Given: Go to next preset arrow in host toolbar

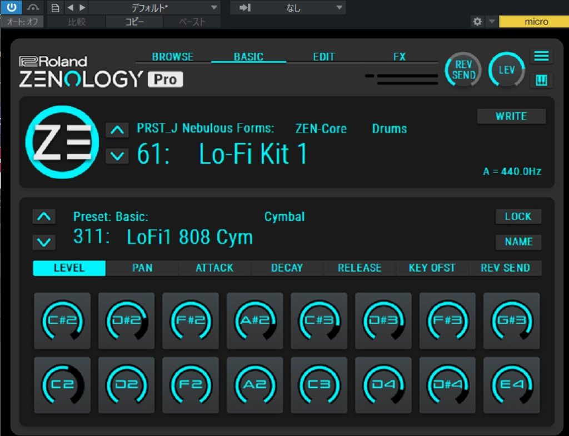Looking at the screenshot, I should point(83,7).
